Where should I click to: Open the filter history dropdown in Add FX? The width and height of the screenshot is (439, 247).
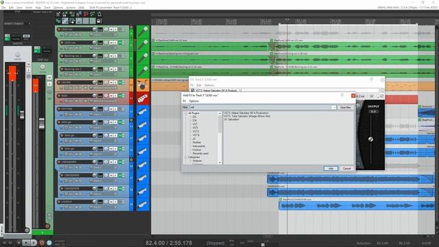click(334, 108)
